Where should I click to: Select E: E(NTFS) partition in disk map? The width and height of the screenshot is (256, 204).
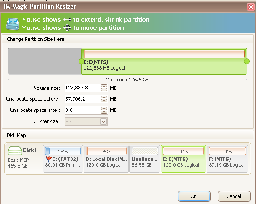pos(183,159)
